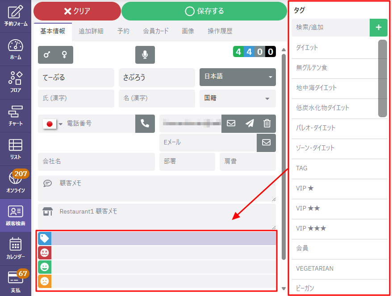
Task: Expand the 国籍 nationality dropdown
Action: (238, 99)
